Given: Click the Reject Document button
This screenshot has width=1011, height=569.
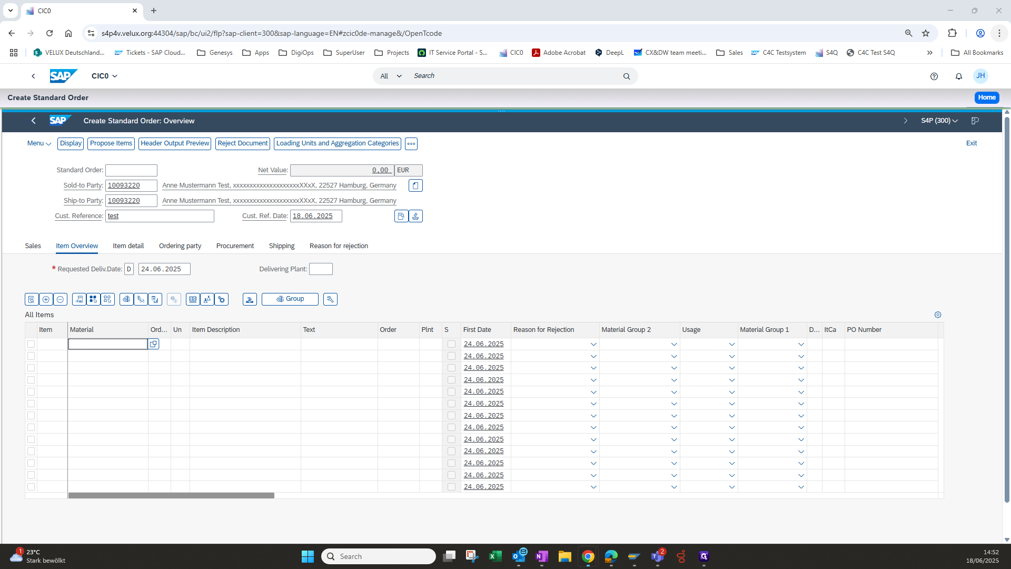Looking at the screenshot, I should pyautogui.click(x=243, y=143).
